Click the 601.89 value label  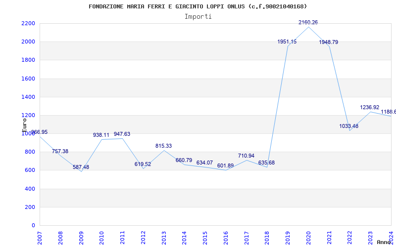coord(225,166)
